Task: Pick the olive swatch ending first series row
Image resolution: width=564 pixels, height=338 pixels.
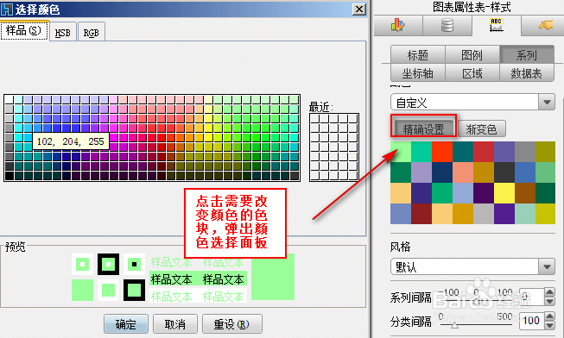Action: coord(545,152)
